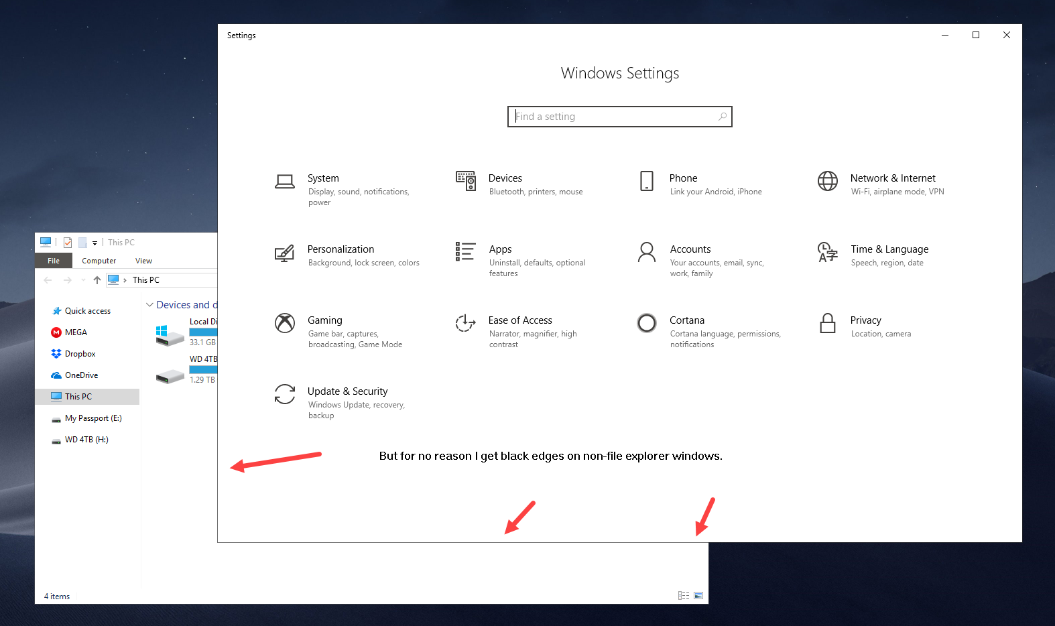Image resolution: width=1055 pixels, height=626 pixels.
Task: Open the Devices keyboard and speaker icon
Action: coord(466,181)
